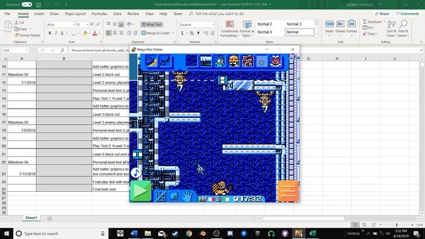This screenshot has width=425, height=239.
Task: Toggle the grid tool in the Mega Man Maker bottom bar
Action: click(161, 197)
